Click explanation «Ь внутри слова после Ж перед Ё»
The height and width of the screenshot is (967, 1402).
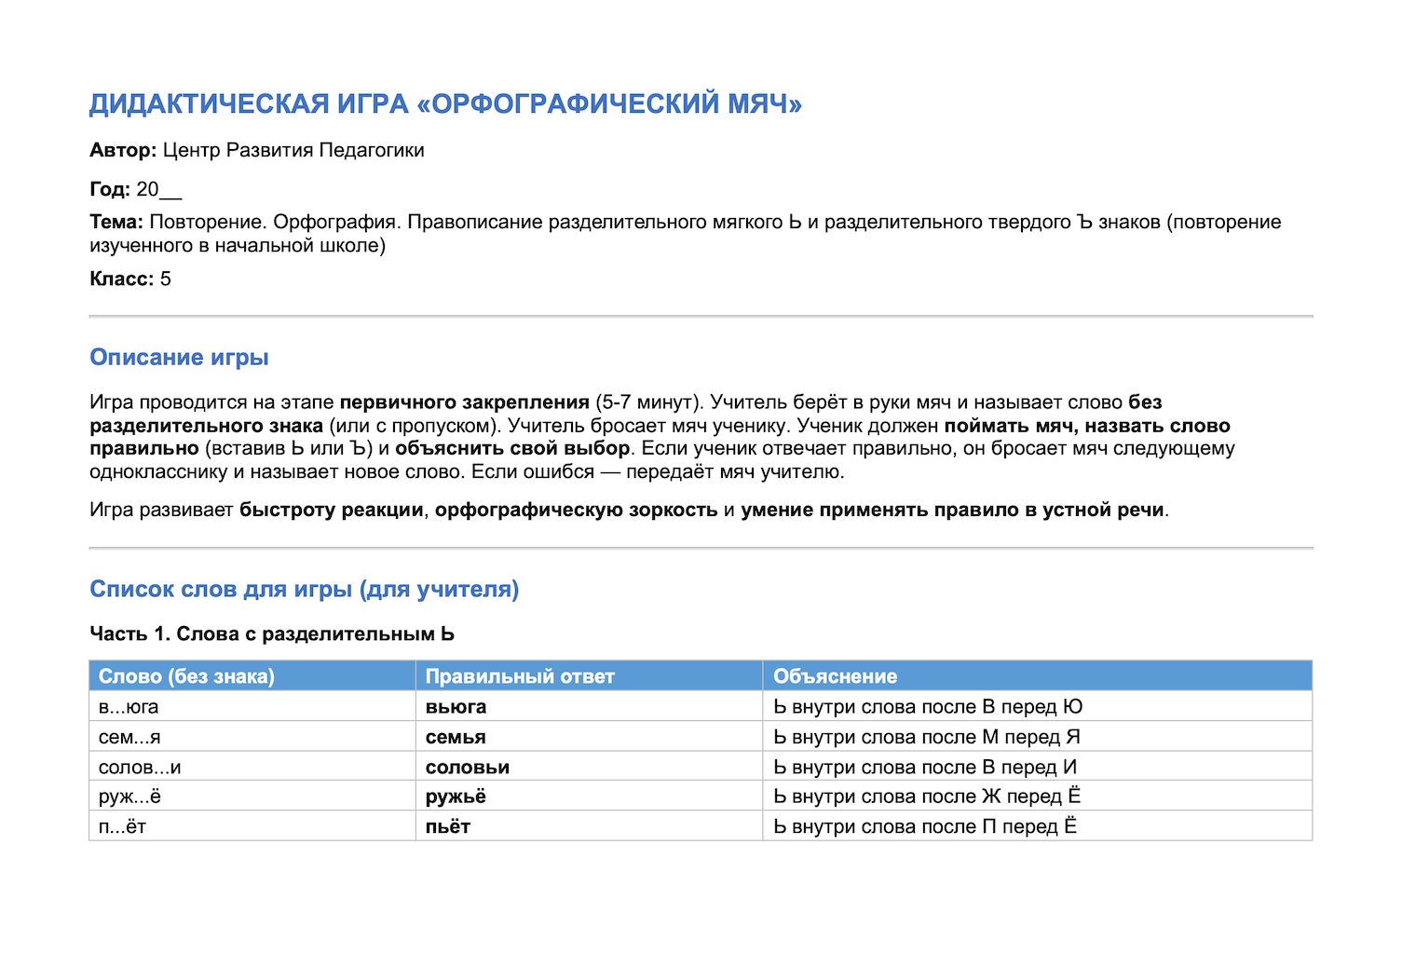point(927,797)
